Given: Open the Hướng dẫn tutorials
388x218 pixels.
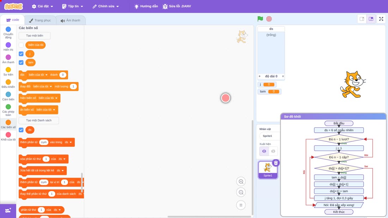Looking at the screenshot, I should click(146, 6).
